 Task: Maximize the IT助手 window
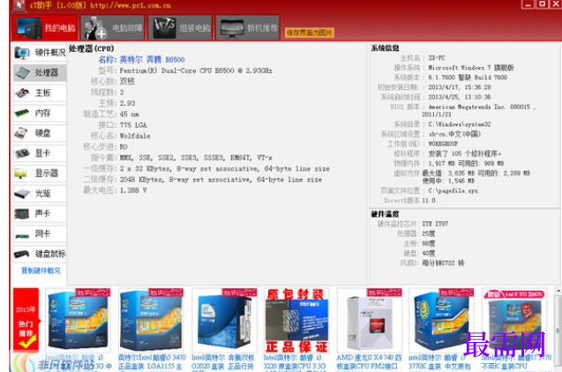tap(543, 4)
